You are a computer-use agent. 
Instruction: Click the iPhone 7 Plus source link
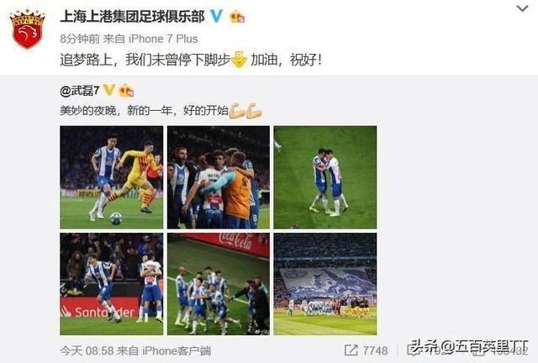coord(163,39)
